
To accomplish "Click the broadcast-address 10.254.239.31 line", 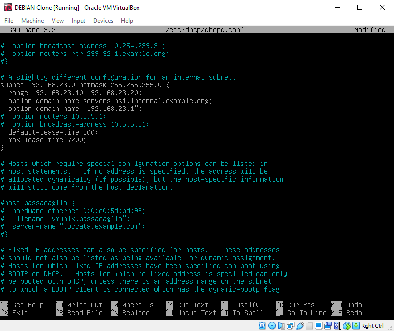I will tap(83, 46).
